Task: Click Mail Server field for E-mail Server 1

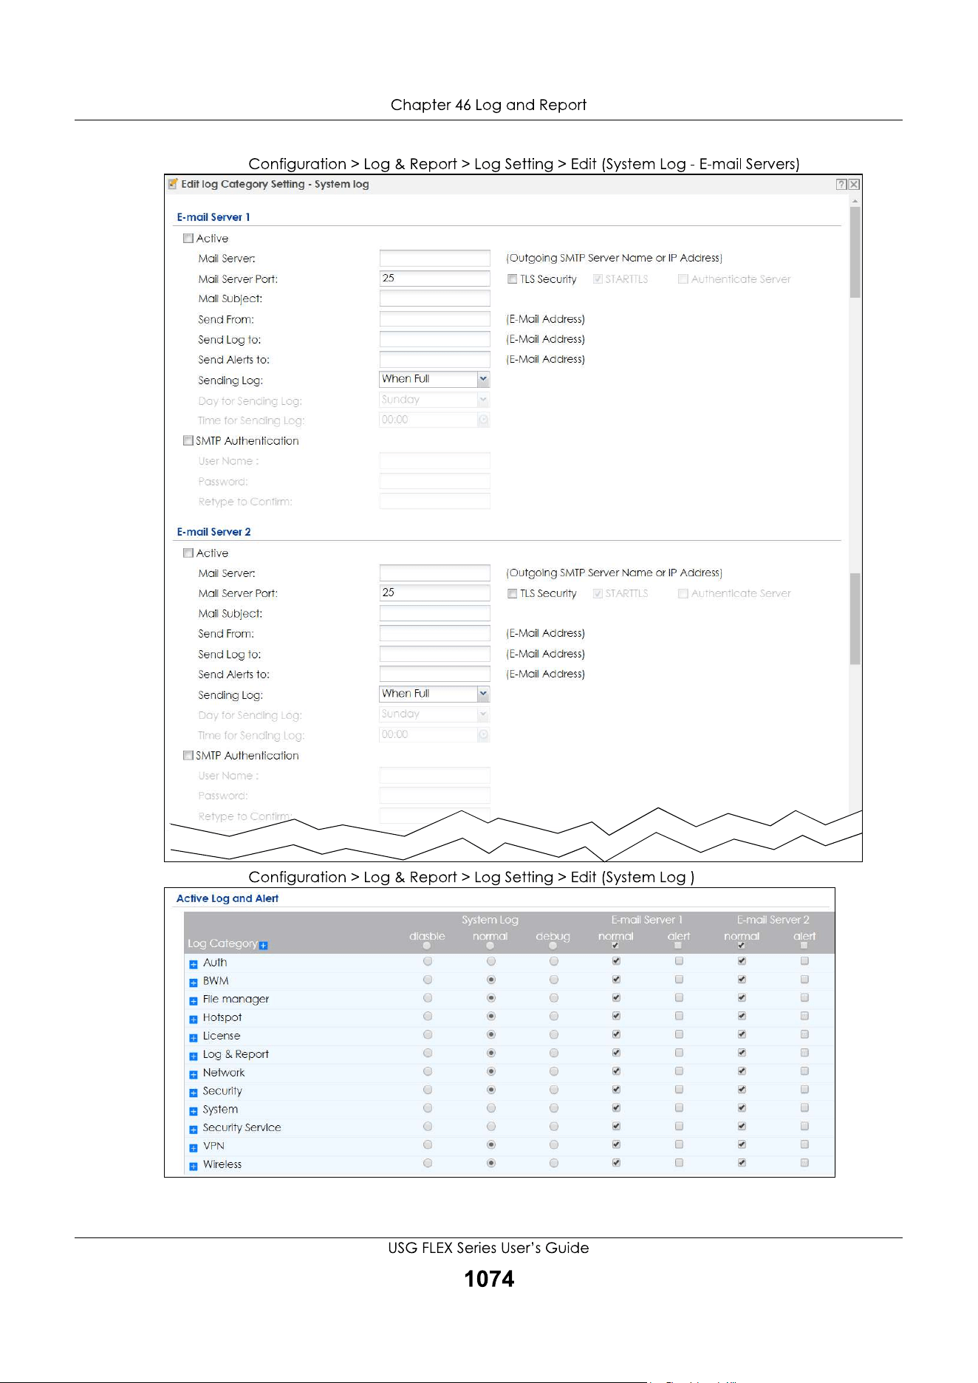Action: [x=434, y=258]
